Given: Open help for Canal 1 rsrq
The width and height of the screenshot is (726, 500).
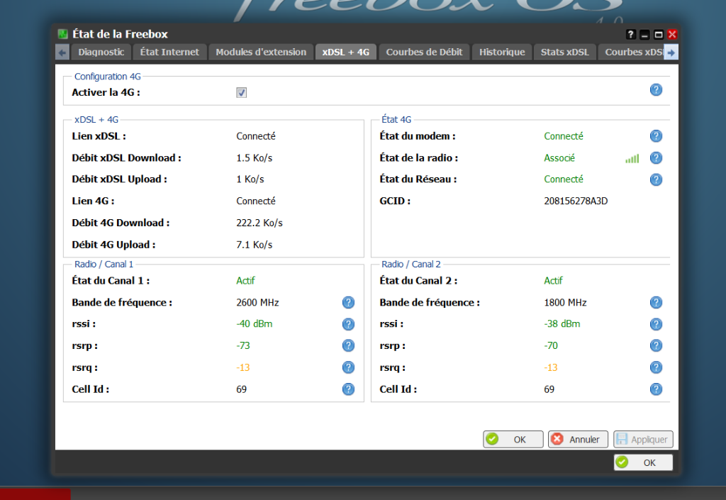Looking at the screenshot, I should (x=348, y=367).
